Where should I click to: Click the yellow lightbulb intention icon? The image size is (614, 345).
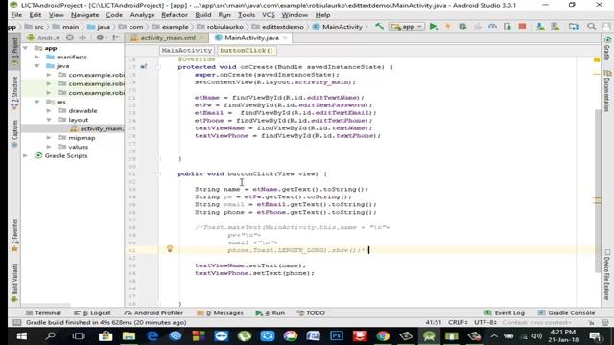tap(170, 249)
